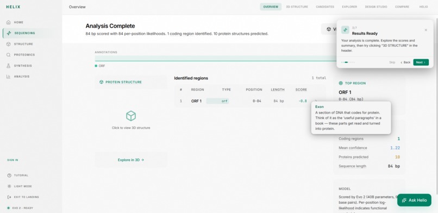This screenshot has width=438, height=213.
Task: Click the cube icon beside Protein Structure
Action: pyautogui.click(x=102, y=82)
